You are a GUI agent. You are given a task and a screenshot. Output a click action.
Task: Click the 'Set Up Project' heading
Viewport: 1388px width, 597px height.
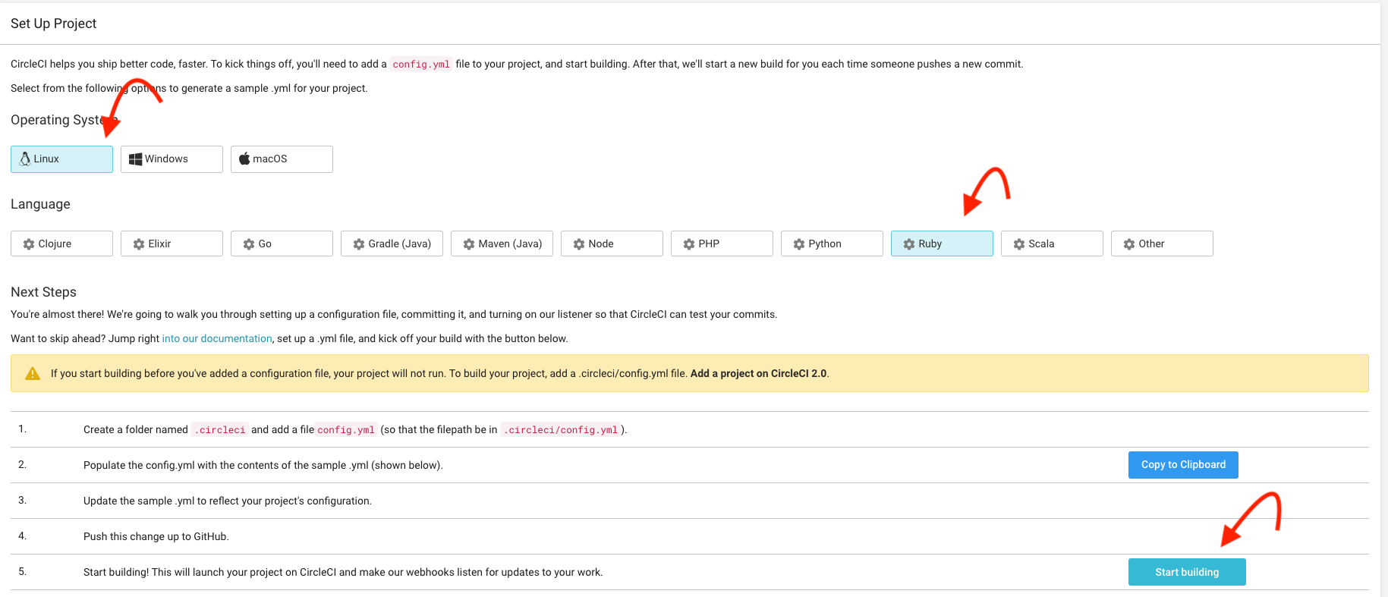[x=54, y=24]
